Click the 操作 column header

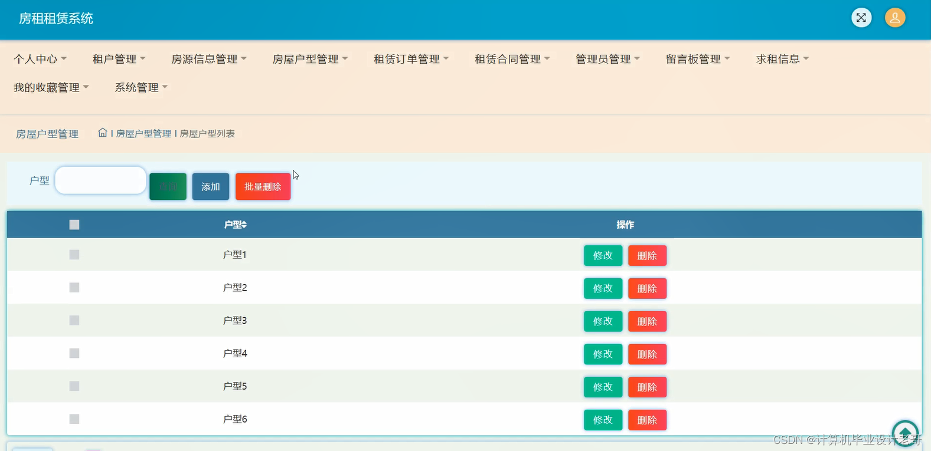[x=625, y=225]
